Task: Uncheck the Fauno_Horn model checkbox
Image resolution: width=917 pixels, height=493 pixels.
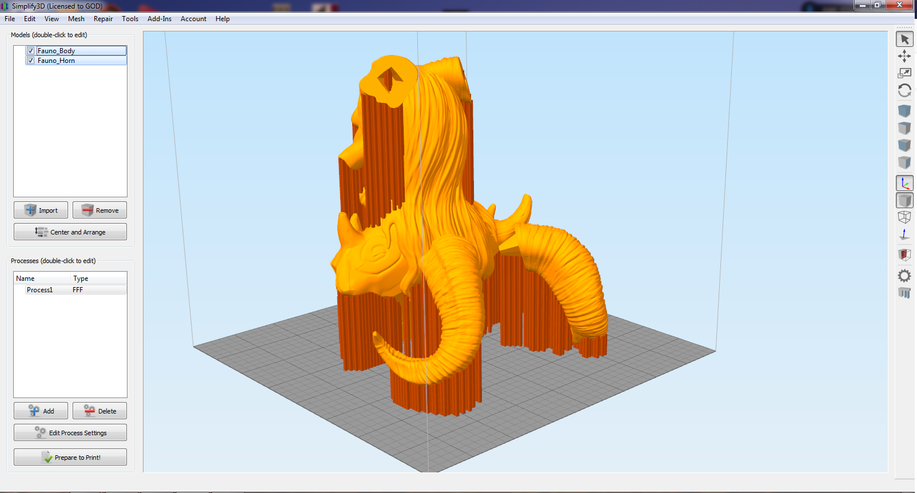Action: (31, 61)
